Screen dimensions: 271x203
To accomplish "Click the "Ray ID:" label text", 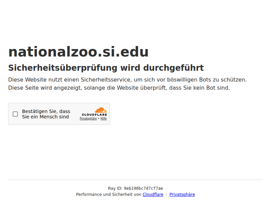I will (x=115, y=188).
